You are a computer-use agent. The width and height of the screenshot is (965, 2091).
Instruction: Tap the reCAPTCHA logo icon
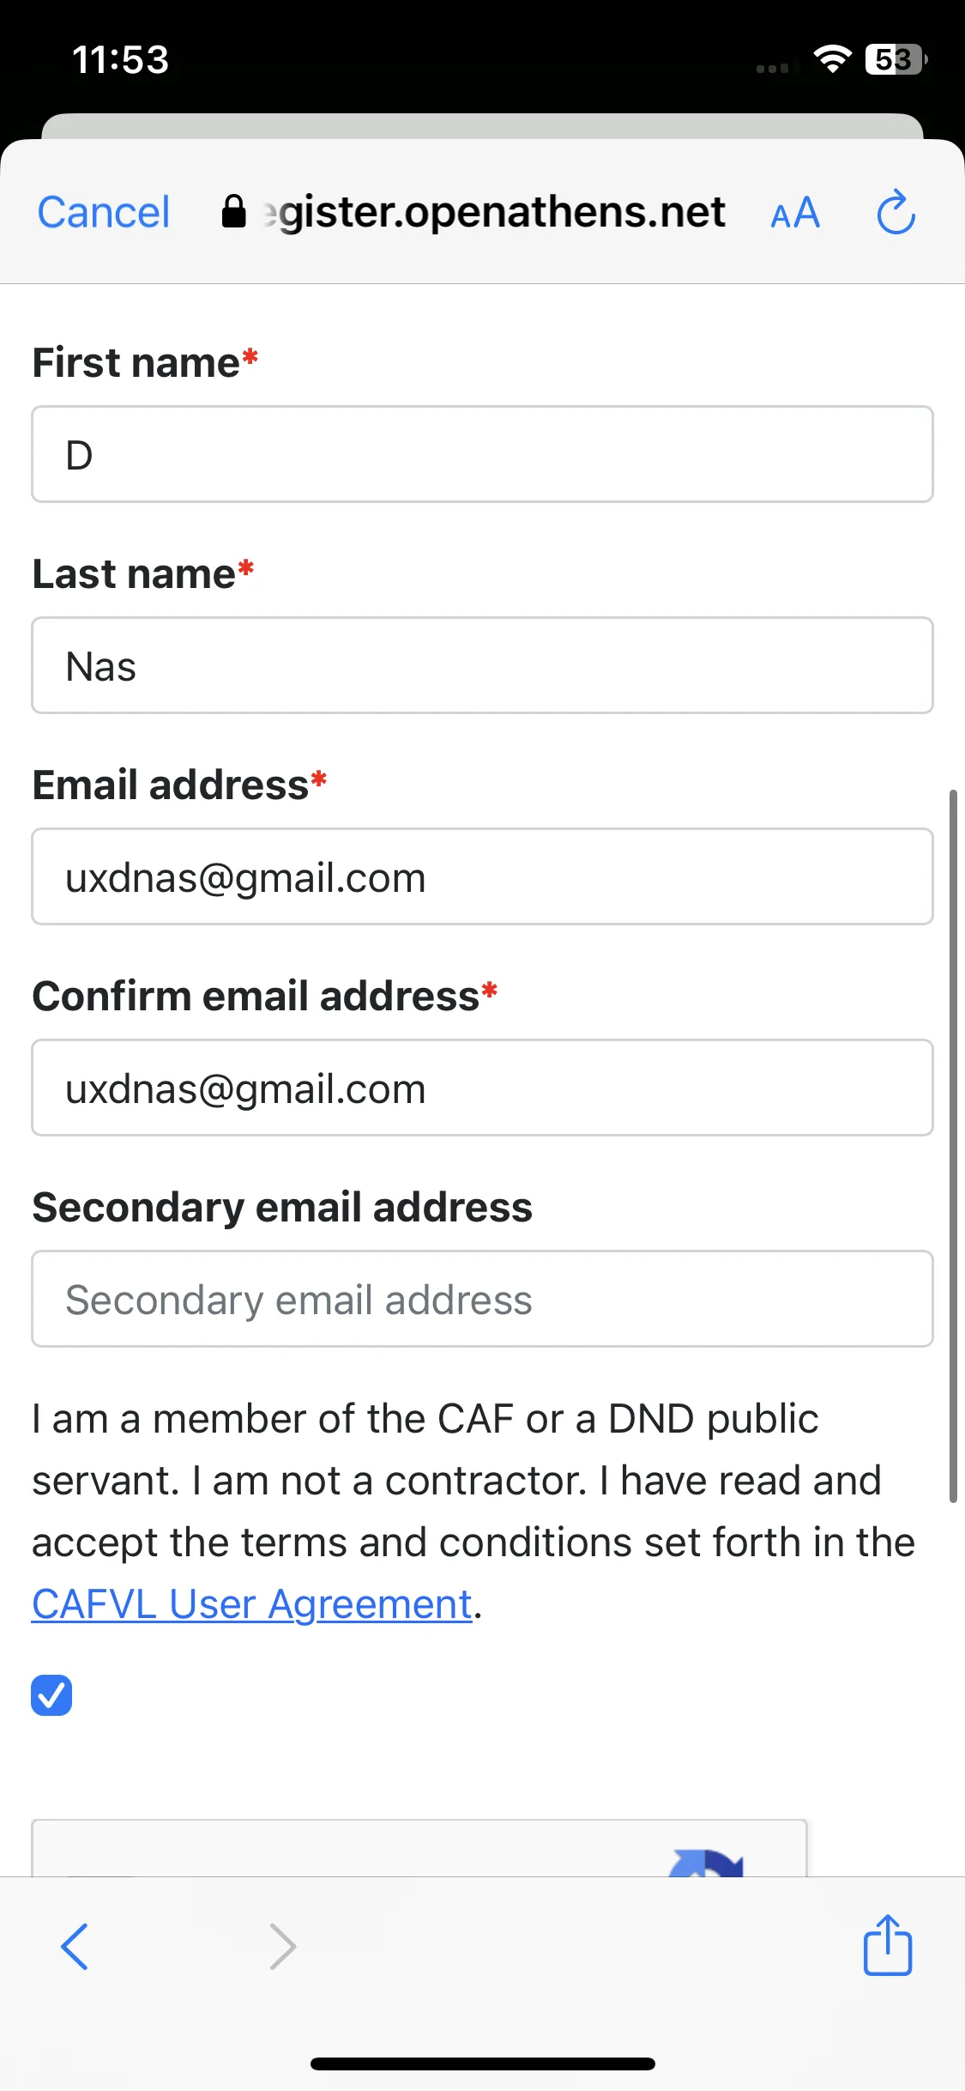[x=706, y=1861]
